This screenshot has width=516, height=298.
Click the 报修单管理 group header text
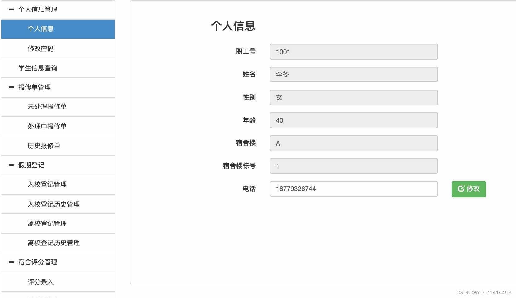[35, 87]
